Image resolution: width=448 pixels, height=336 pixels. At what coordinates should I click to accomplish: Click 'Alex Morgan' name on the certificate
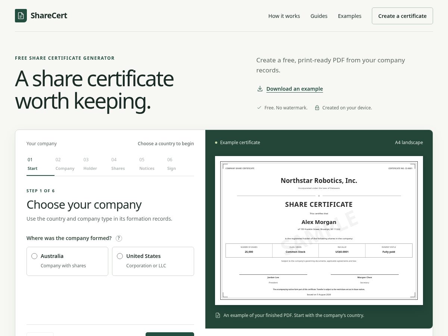(319, 222)
